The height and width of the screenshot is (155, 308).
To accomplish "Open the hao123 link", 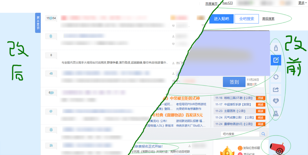I will pos(228,3).
